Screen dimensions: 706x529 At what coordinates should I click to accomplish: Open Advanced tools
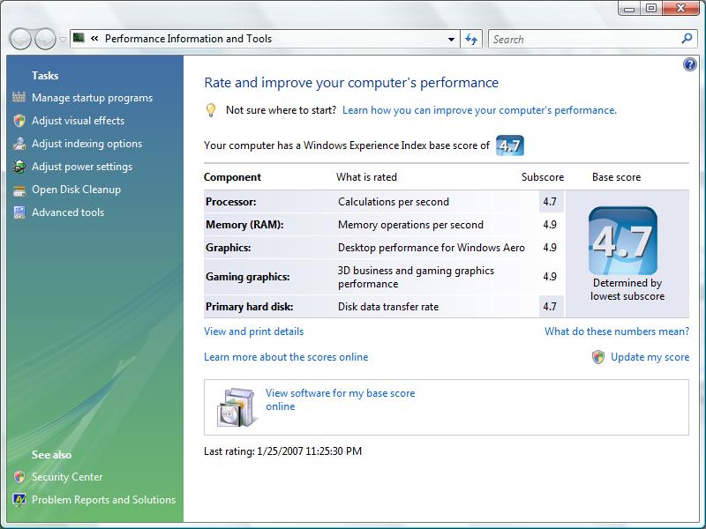(x=68, y=212)
